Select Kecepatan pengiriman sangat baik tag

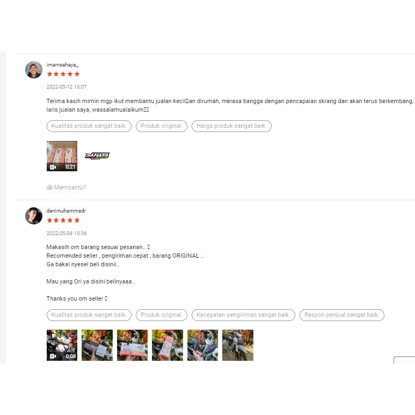click(x=243, y=315)
